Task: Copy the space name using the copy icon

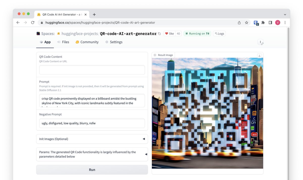Action: click(159, 33)
